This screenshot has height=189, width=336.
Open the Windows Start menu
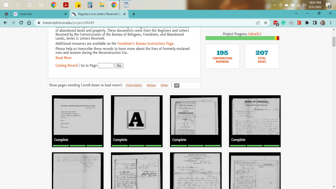(6, 5)
